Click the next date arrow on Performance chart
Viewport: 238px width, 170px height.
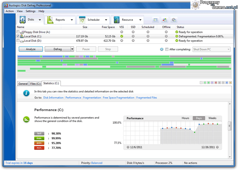coord(217,147)
